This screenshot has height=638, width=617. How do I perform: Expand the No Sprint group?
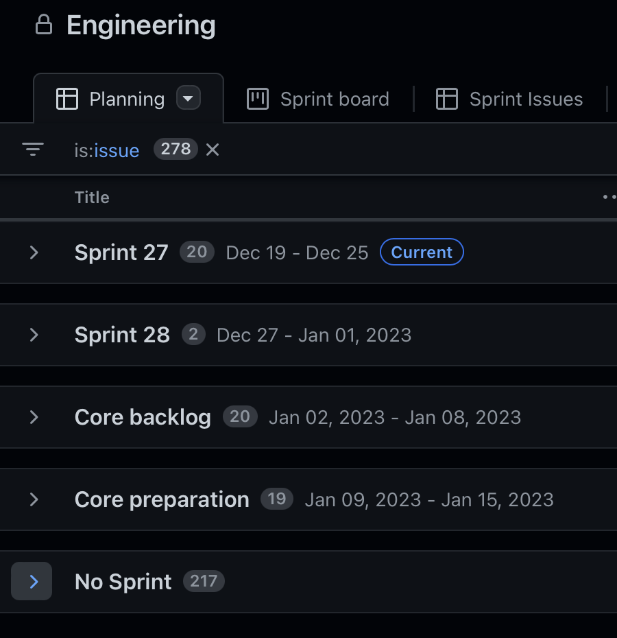(x=31, y=581)
